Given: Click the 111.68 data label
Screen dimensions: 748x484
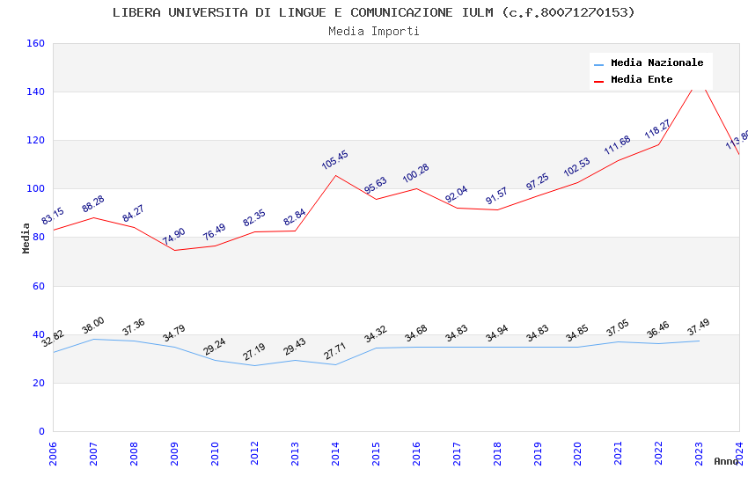Looking at the screenshot, I should (x=618, y=145).
